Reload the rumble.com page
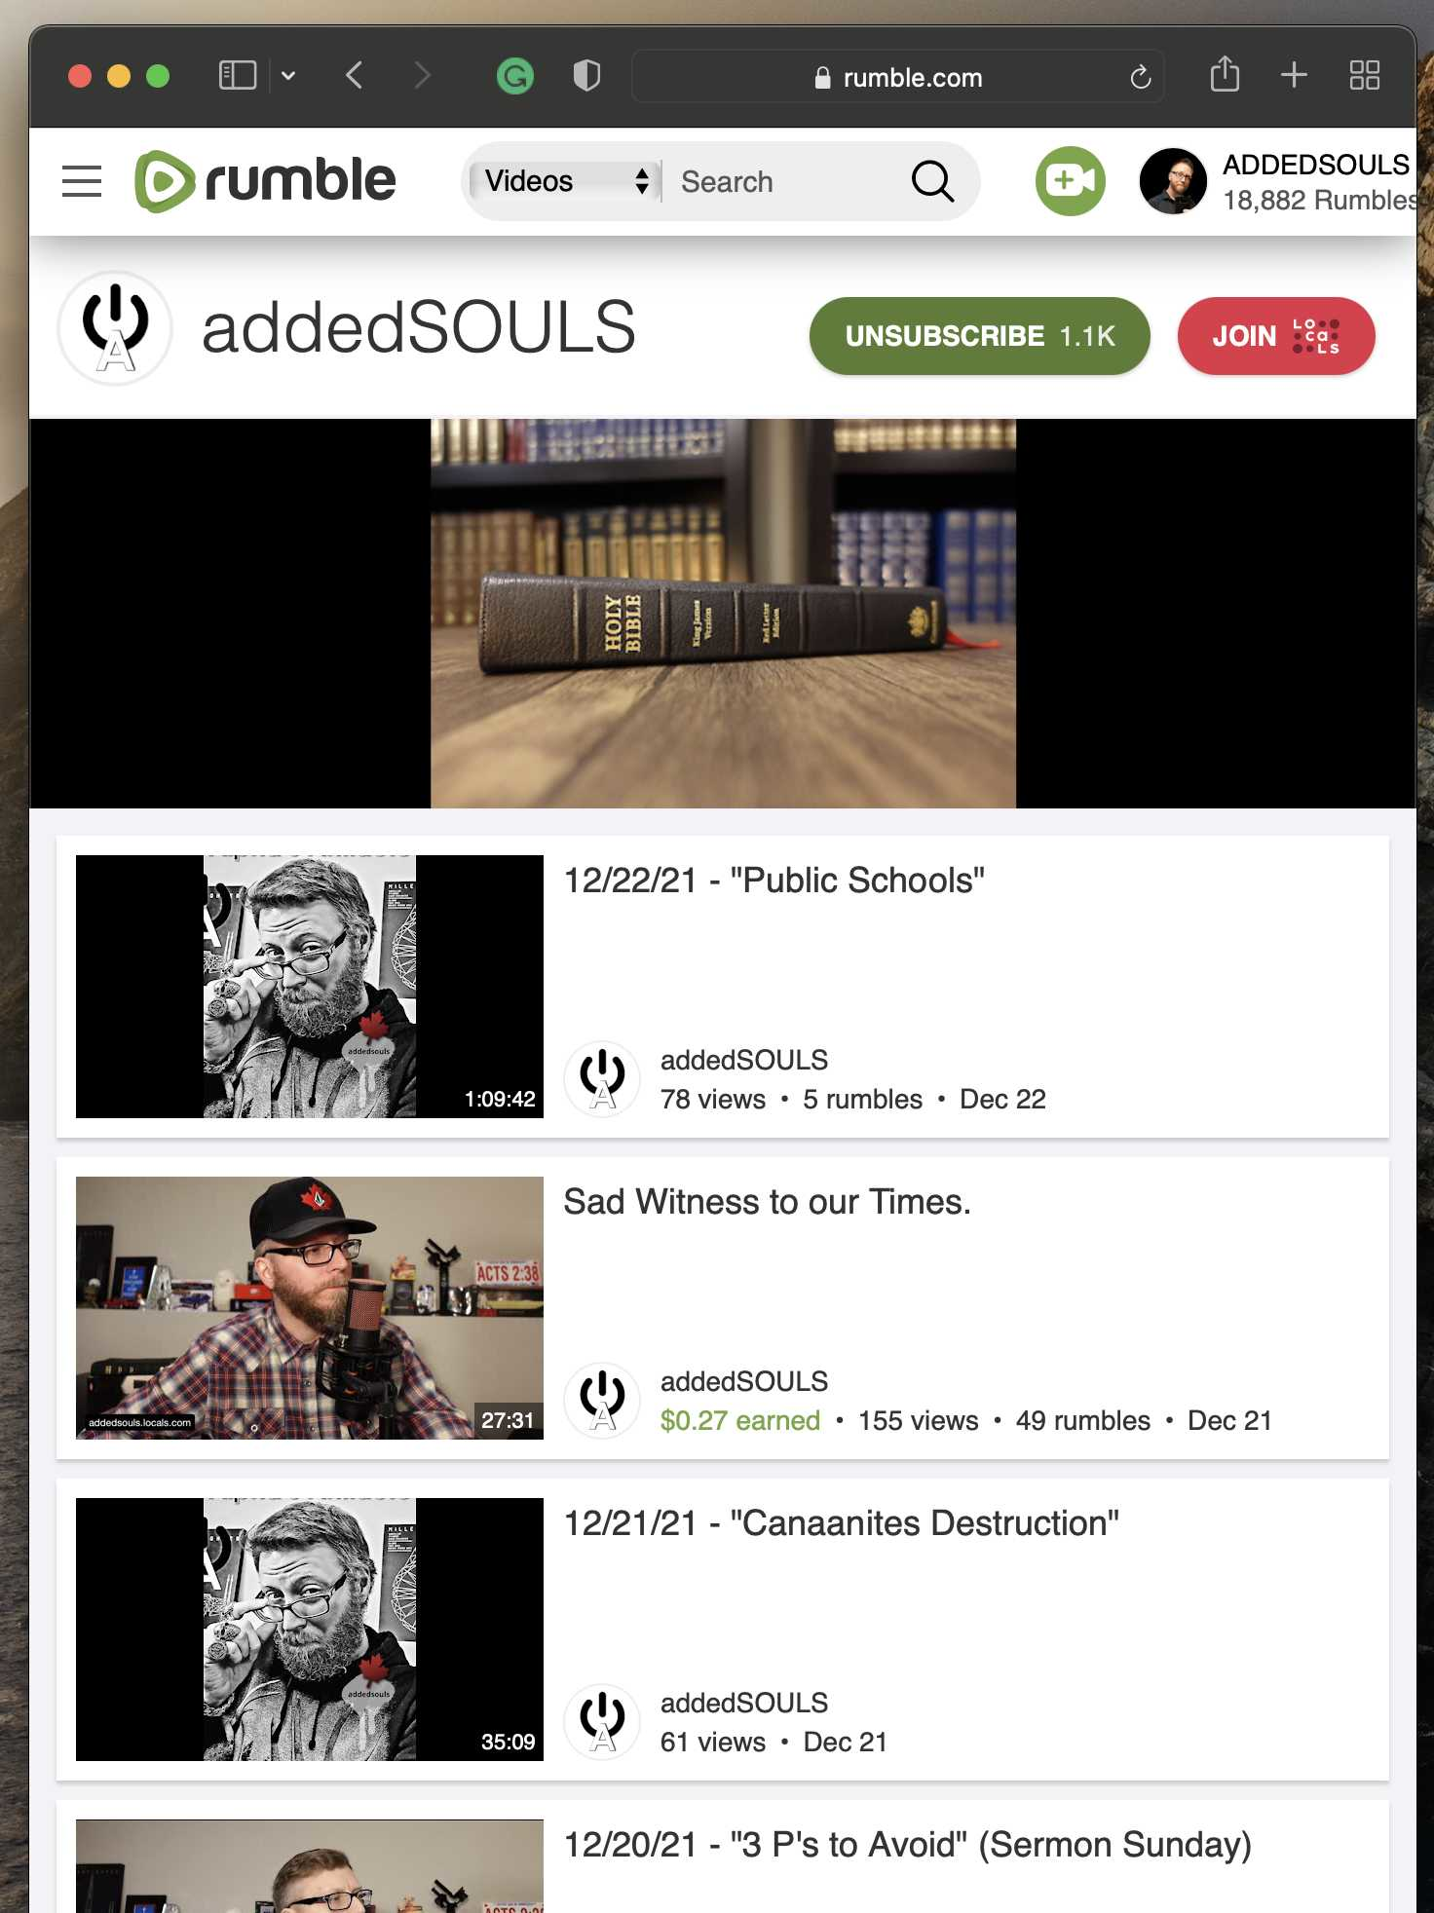Viewport: 1434px width, 1913px height. click(x=1140, y=77)
